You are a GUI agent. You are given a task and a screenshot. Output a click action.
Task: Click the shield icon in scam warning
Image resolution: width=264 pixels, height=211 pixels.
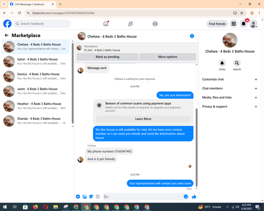99,105
